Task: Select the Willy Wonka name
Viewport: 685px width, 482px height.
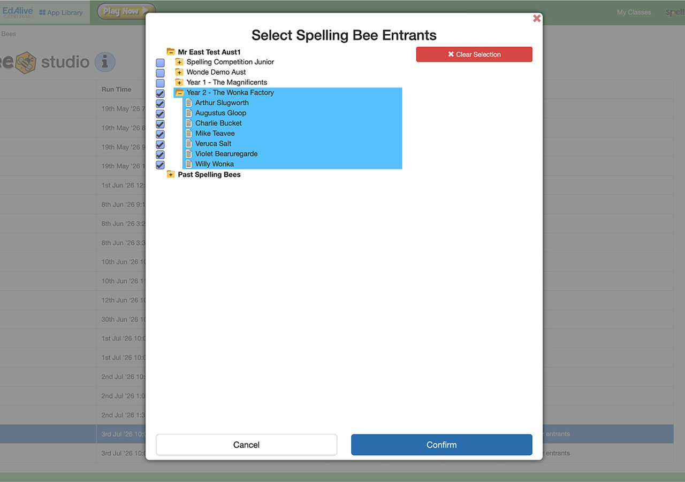Action: pos(215,164)
